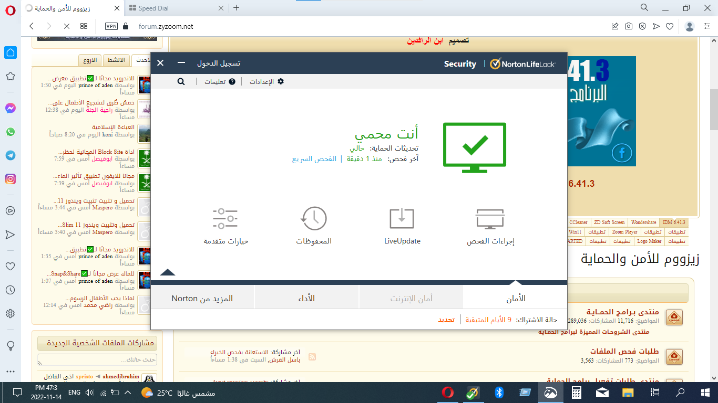Image resolution: width=718 pixels, height=403 pixels.
Task: Switch to the الأداء (Performance) tab
Action: 306,298
